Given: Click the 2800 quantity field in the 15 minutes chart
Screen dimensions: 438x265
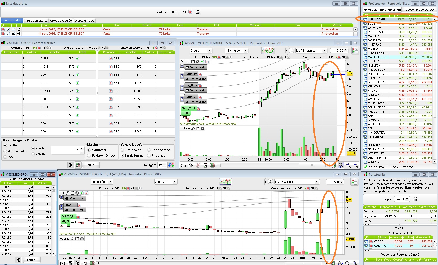Looking at the screenshot, I should pos(339,51).
